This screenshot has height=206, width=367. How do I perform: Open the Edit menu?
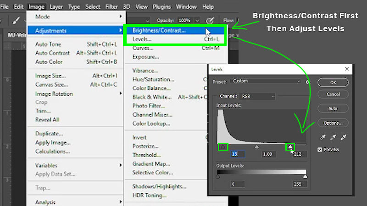18,7
